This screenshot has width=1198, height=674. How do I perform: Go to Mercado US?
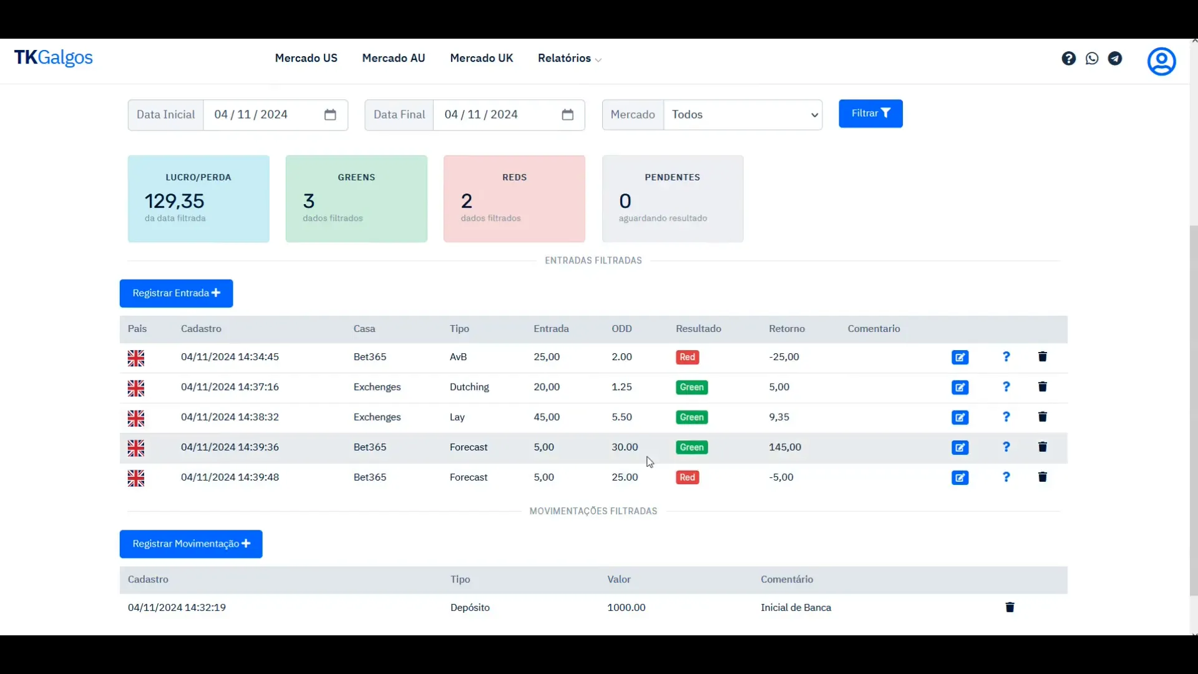(x=306, y=58)
